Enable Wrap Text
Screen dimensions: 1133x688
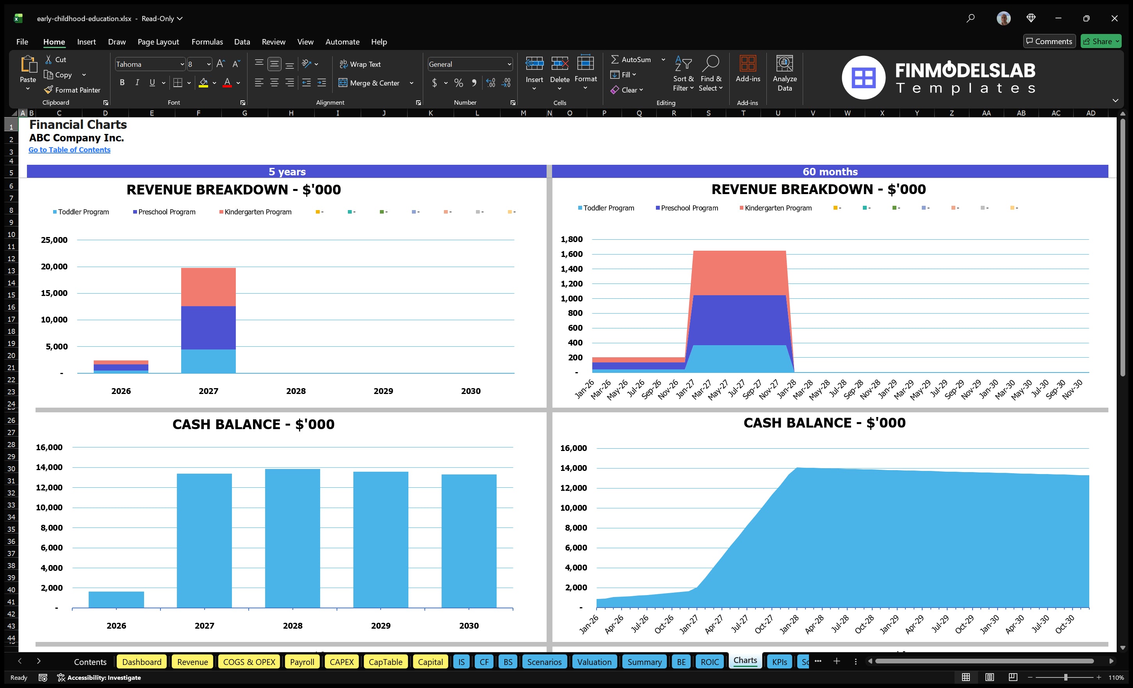(x=360, y=64)
